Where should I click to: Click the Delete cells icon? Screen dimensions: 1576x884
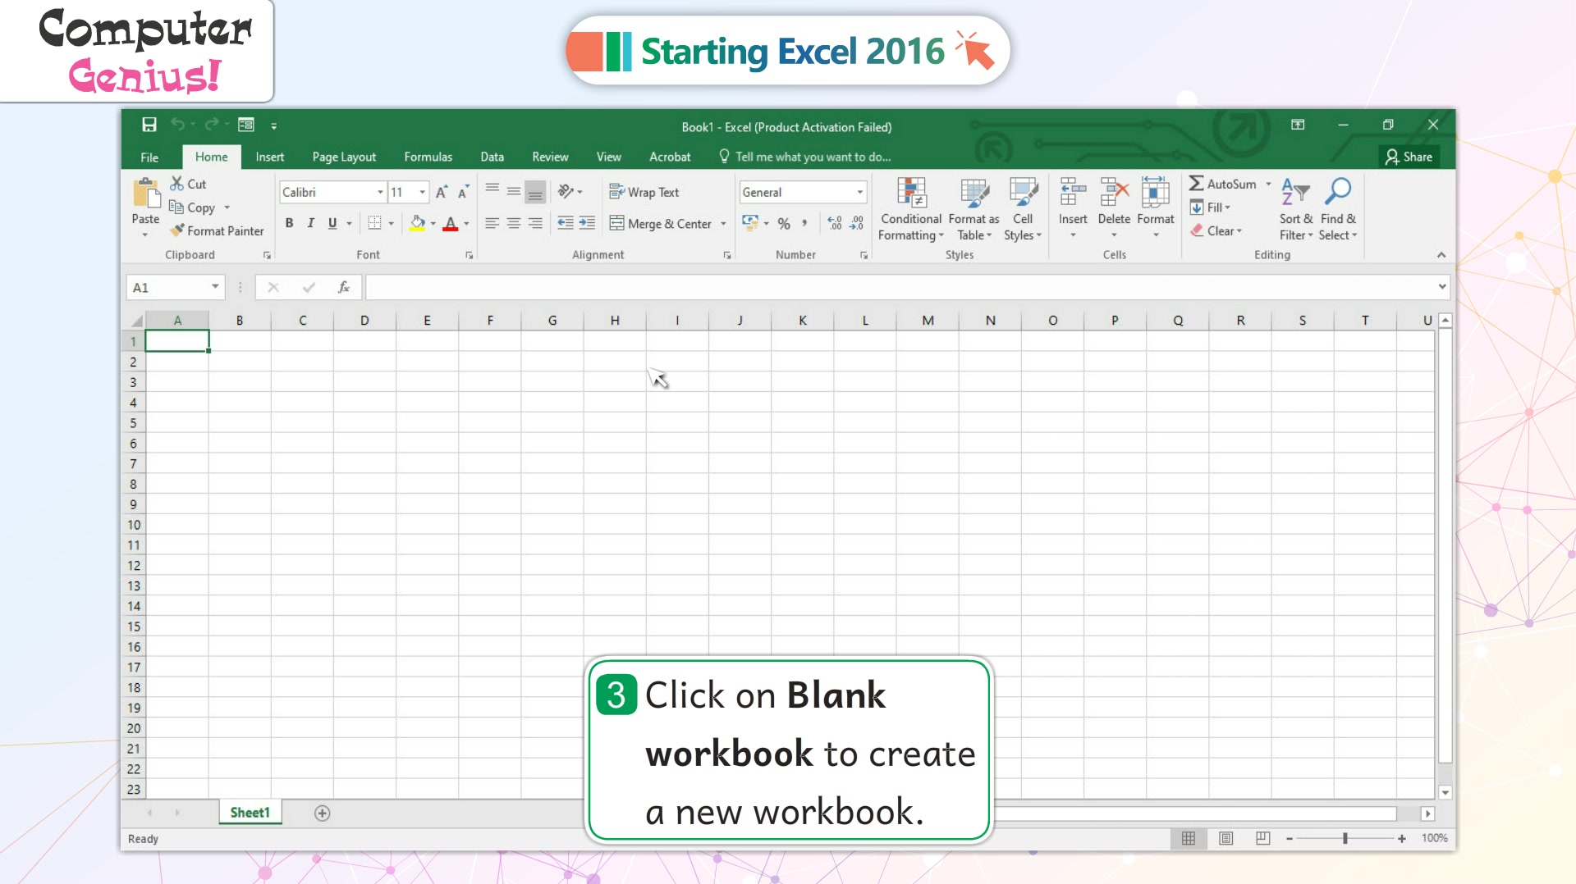[x=1114, y=194]
